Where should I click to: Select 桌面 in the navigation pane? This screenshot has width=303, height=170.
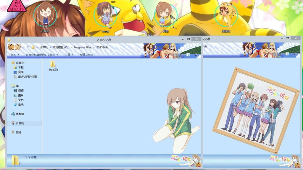coord(21,72)
